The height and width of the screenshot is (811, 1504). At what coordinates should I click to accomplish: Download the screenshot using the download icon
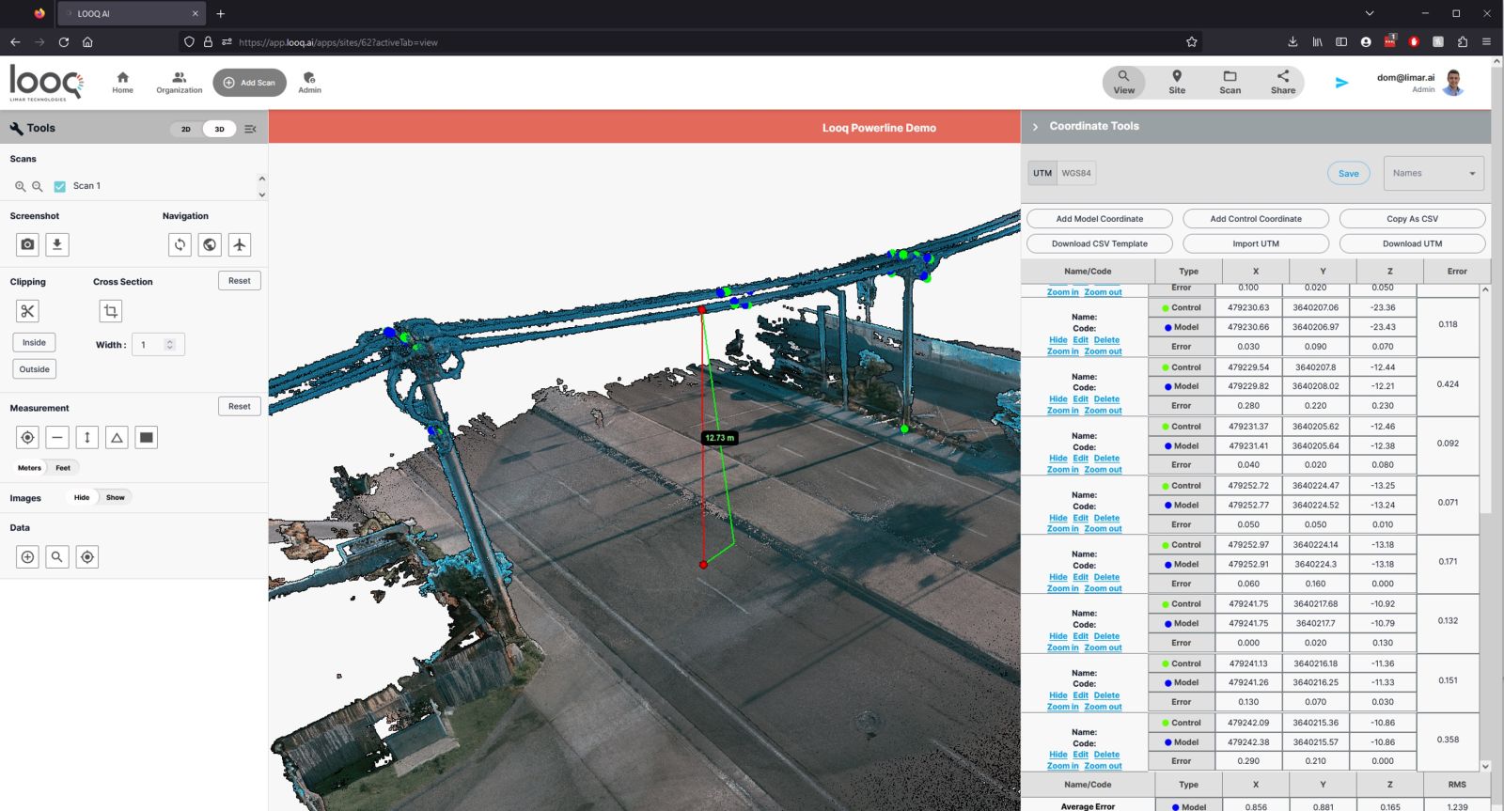(x=57, y=244)
